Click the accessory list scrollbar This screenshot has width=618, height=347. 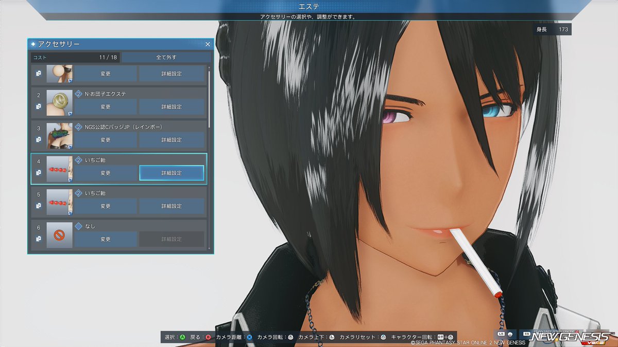[209, 99]
